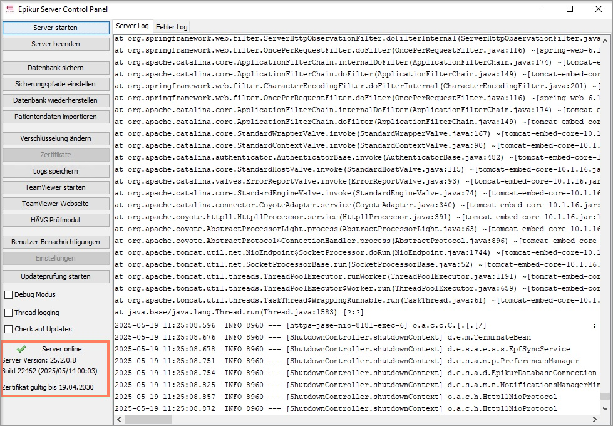
Task: Click the Epikur app icon in title bar
Action: pyautogui.click(x=10, y=9)
